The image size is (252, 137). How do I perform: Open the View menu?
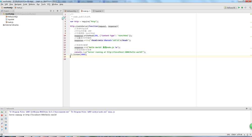[x=11, y=4]
